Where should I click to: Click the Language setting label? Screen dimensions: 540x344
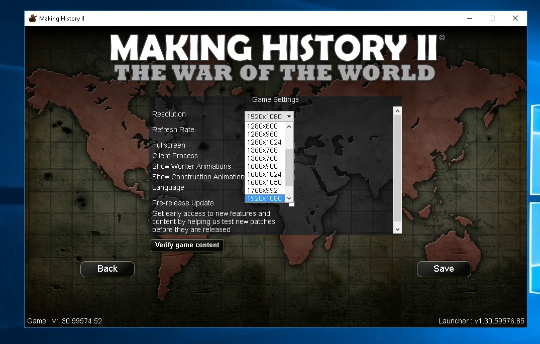[x=168, y=188]
